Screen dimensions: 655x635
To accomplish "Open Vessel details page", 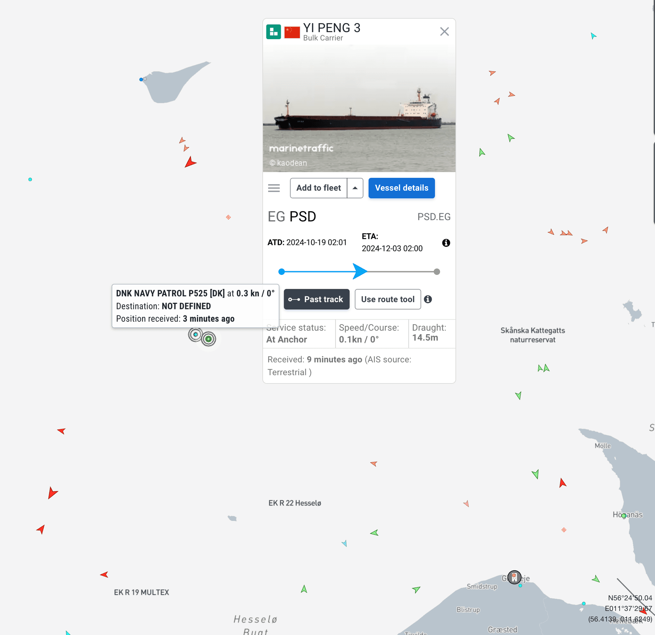I will click(x=401, y=188).
